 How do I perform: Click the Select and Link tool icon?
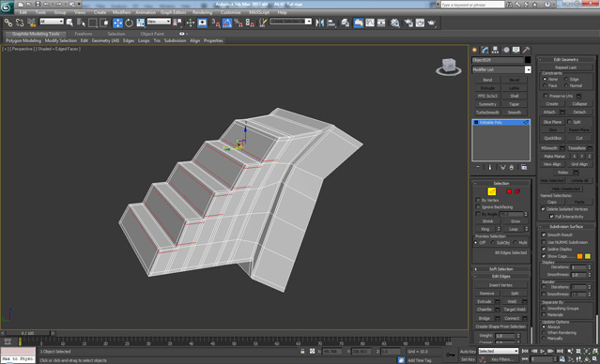[8, 23]
